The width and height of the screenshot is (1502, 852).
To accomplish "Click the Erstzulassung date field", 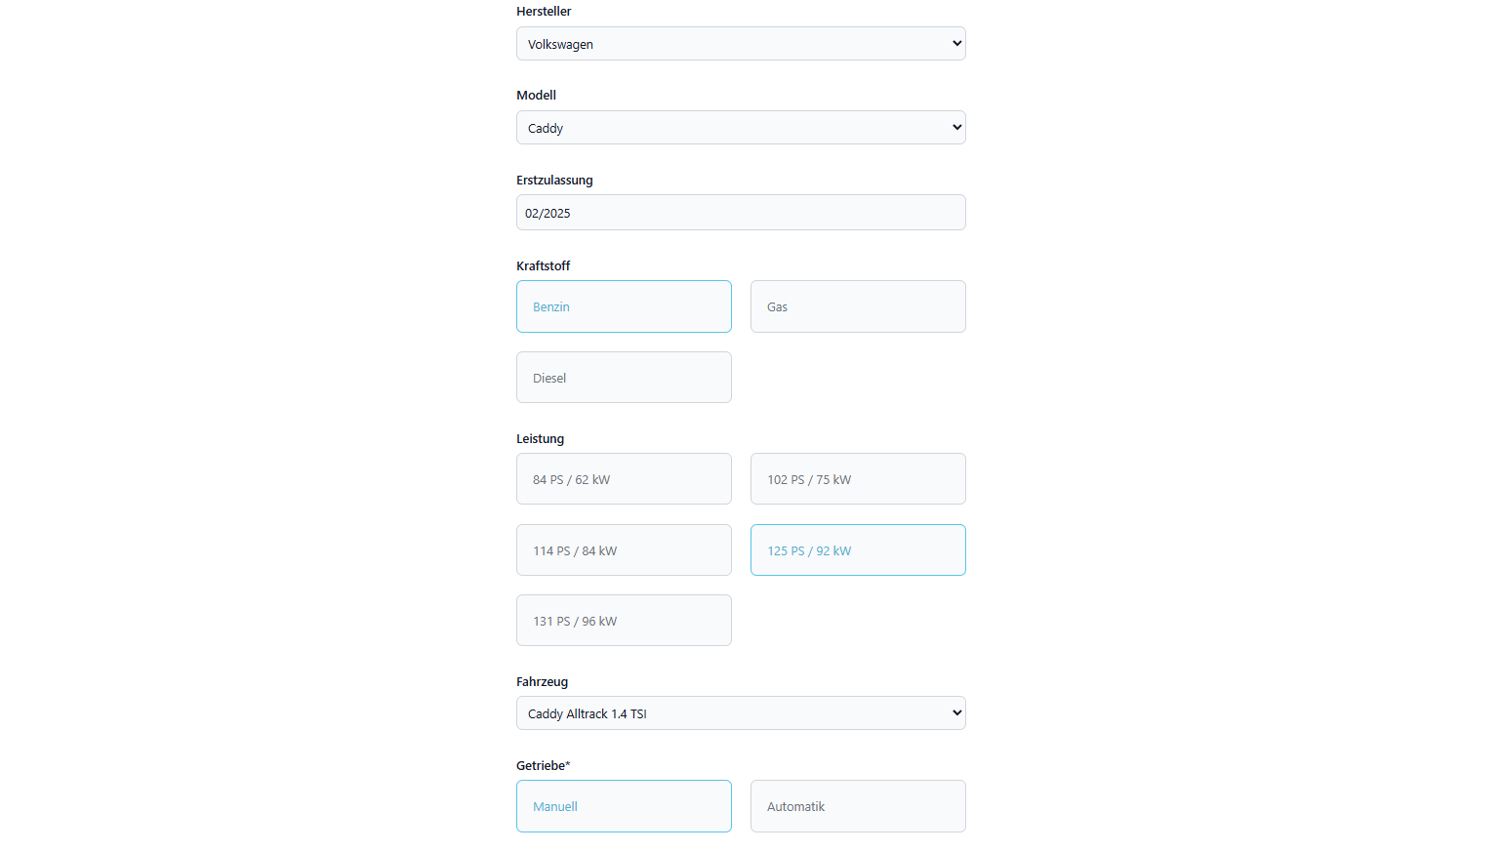I will [740, 213].
